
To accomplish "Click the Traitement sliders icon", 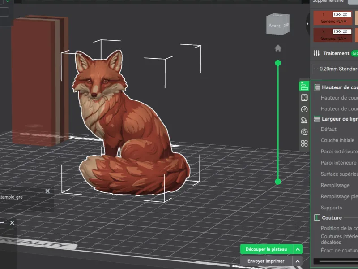I will tap(317, 53).
